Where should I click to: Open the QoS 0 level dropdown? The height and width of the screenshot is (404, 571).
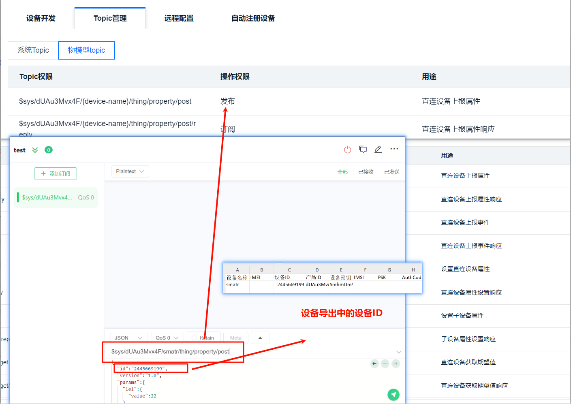coord(167,338)
